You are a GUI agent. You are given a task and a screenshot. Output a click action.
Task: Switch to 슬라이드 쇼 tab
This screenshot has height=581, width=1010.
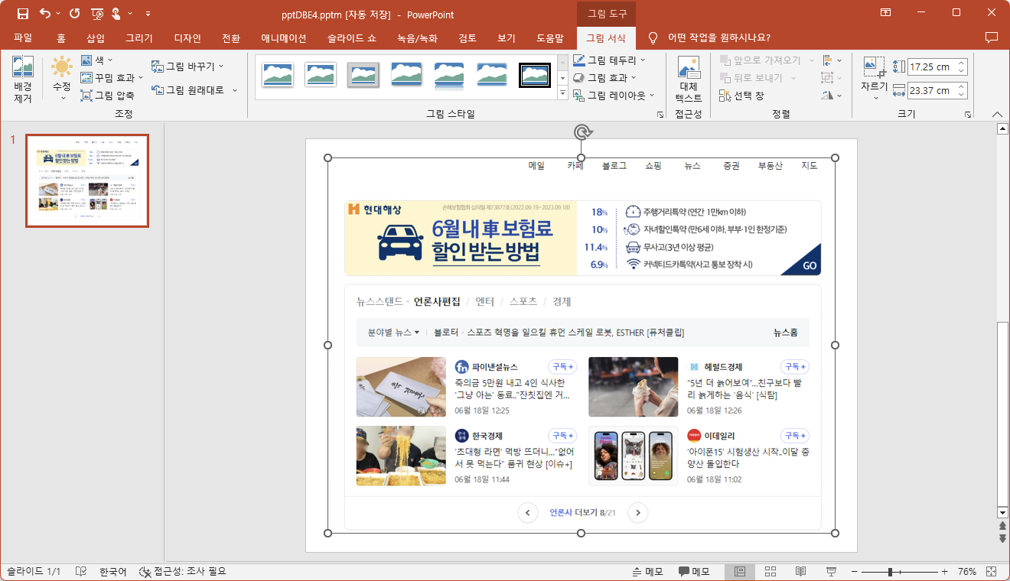(351, 38)
